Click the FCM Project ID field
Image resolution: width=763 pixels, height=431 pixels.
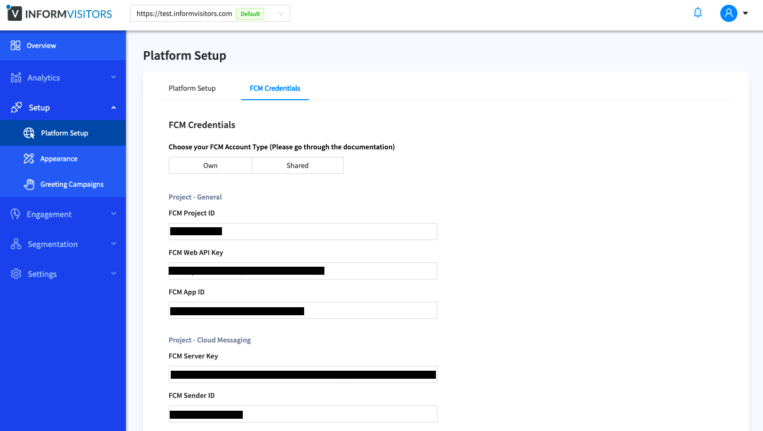point(303,232)
